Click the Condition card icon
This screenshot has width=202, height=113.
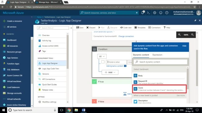pyautogui.click(x=94, y=49)
